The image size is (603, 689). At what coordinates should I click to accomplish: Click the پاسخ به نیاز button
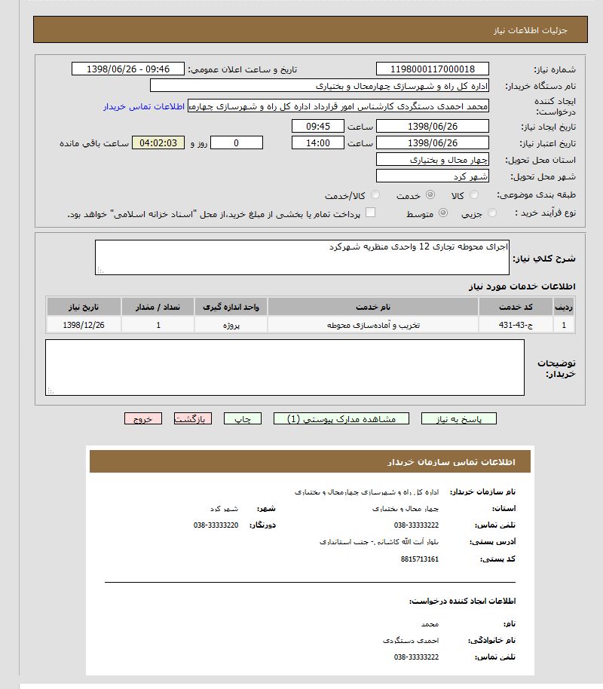point(458,419)
